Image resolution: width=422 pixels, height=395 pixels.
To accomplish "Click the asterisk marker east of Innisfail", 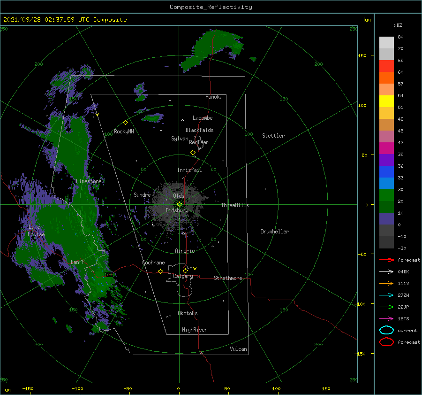I will click(x=223, y=161).
